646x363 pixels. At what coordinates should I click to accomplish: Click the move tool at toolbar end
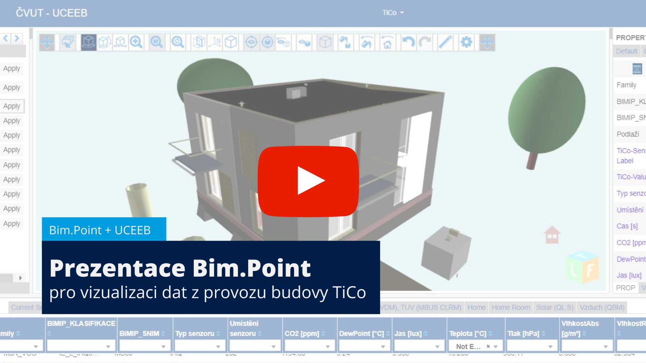pyautogui.click(x=487, y=42)
